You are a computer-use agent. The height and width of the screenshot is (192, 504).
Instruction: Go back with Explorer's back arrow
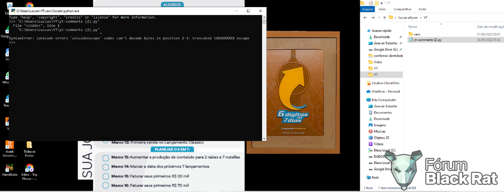[365, 17]
